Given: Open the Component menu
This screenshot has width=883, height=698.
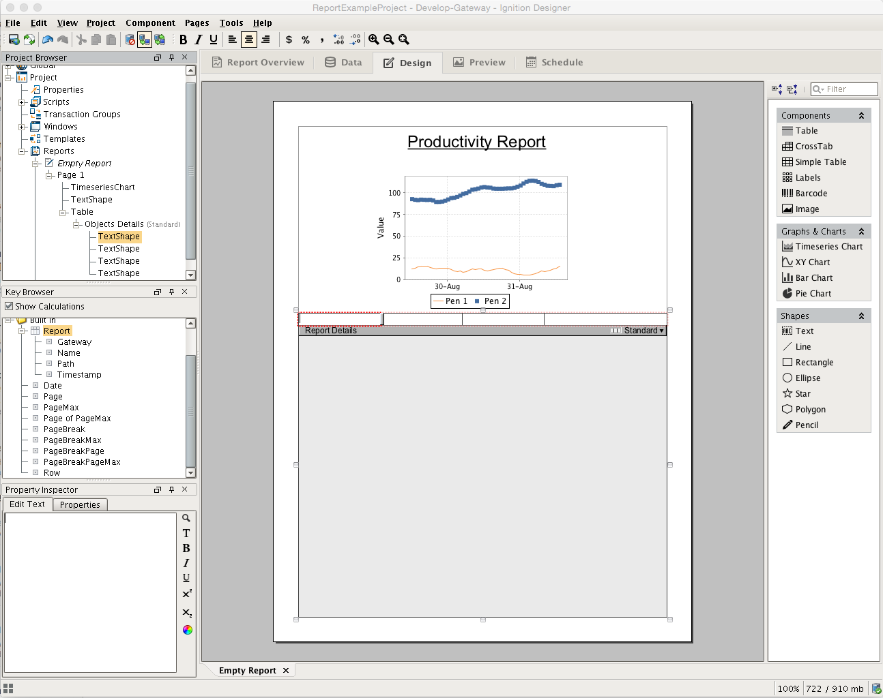Looking at the screenshot, I should pyautogui.click(x=150, y=23).
